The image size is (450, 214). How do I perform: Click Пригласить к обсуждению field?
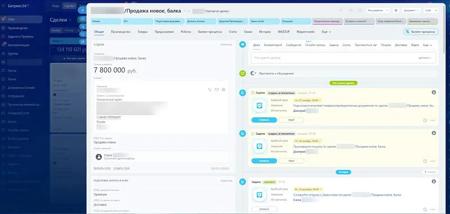coord(343,74)
